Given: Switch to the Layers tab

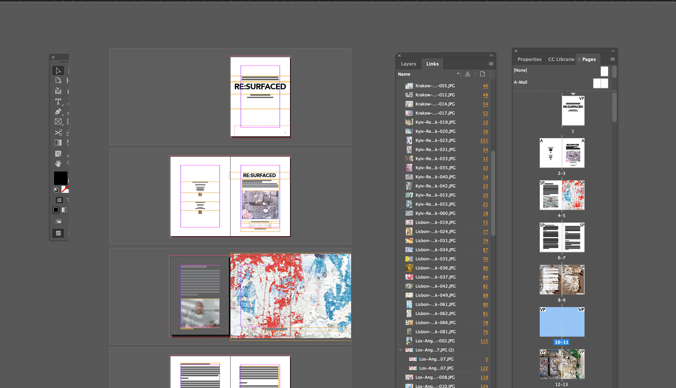Looking at the screenshot, I should coord(408,64).
